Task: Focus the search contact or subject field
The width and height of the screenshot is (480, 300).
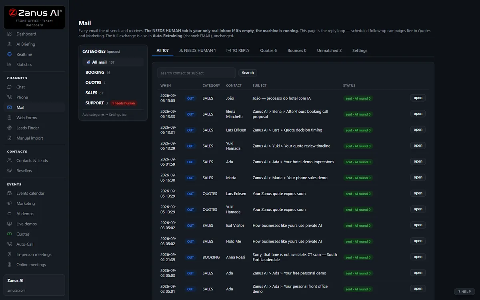Action: pyautogui.click(x=196, y=73)
